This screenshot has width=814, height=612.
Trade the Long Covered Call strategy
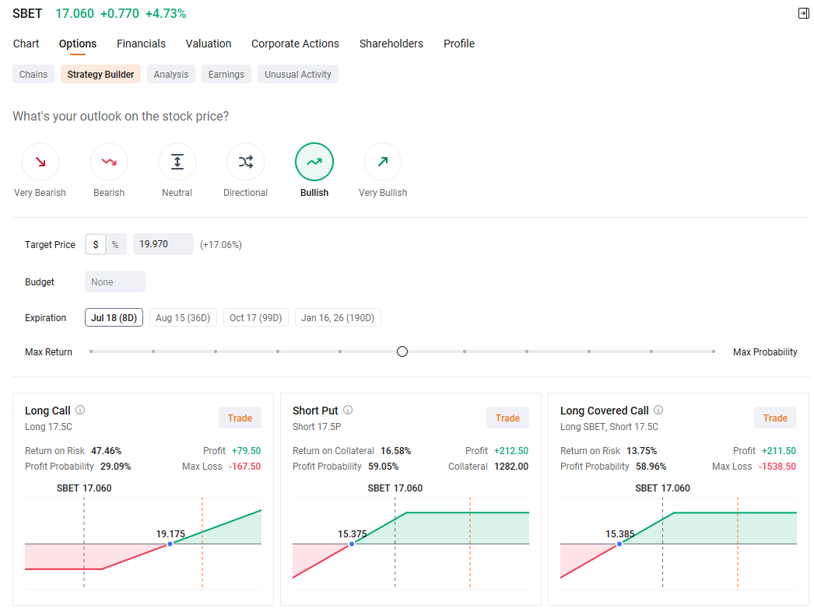coord(775,418)
